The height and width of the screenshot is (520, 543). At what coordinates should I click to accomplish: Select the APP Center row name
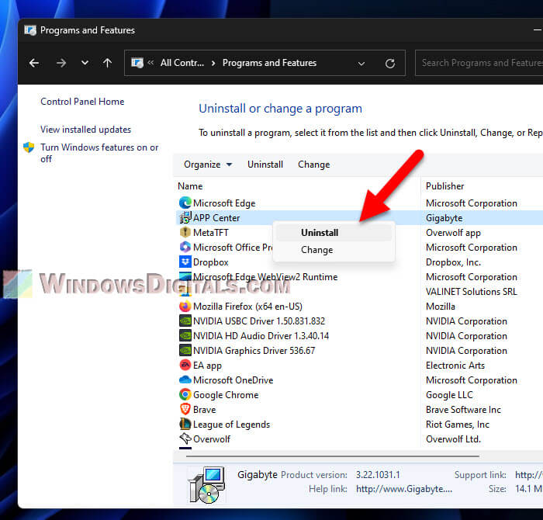[x=216, y=218]
